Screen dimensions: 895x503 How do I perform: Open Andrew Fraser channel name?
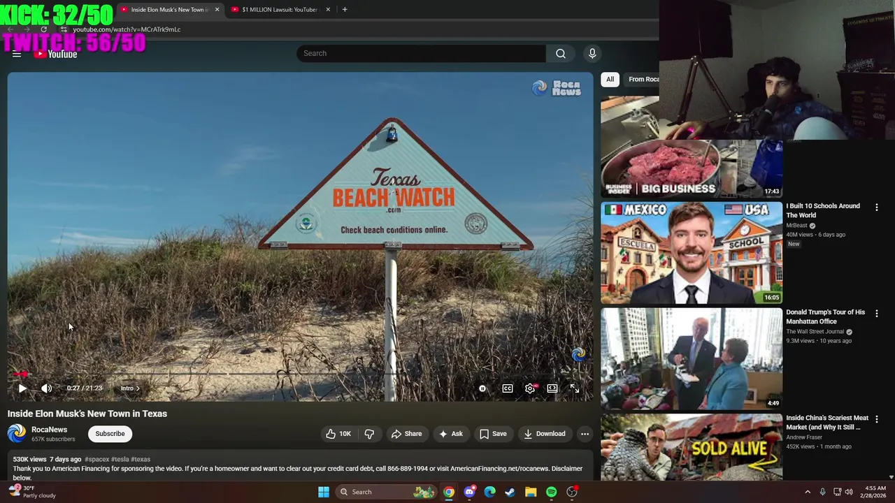pos(804,437)
